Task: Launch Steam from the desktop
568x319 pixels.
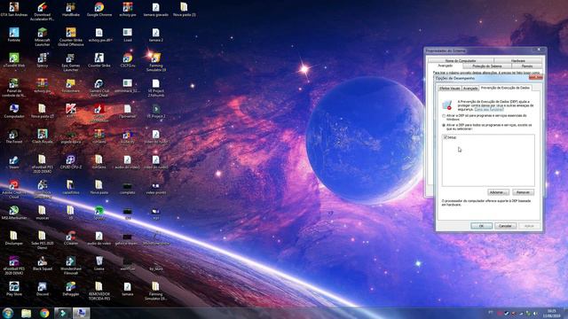Action: click(14, 162)
